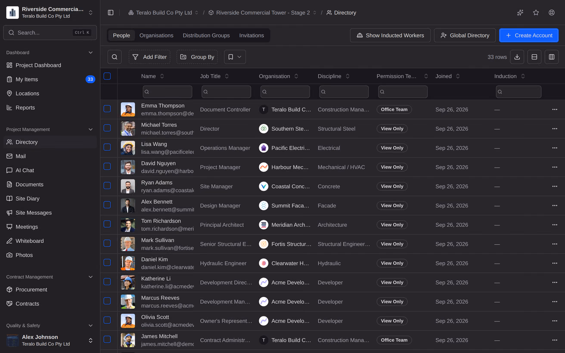Open the Invitations tab

pyautogui.click(x=251, y=35)
